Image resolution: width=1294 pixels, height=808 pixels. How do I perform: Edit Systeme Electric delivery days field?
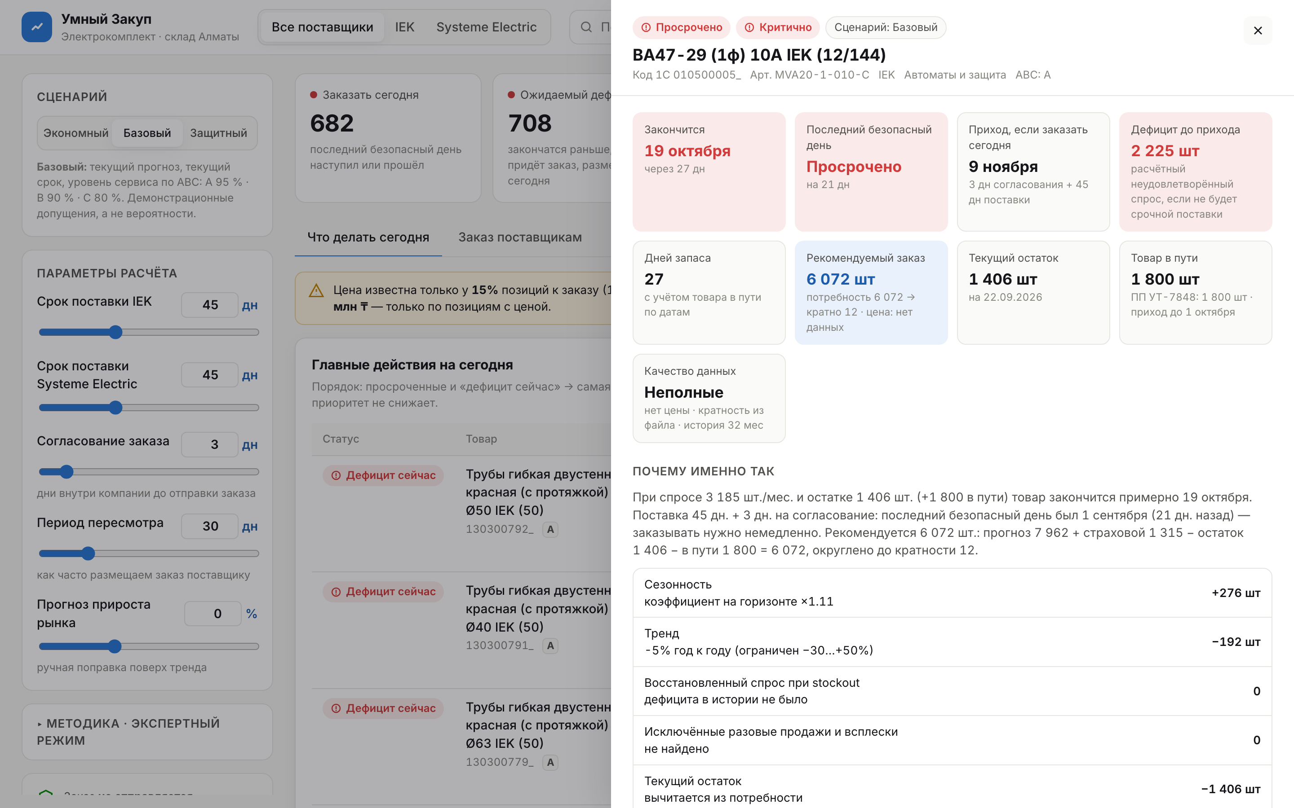point(210,375)
